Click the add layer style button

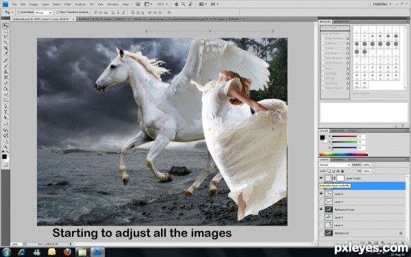coord(369,243)
